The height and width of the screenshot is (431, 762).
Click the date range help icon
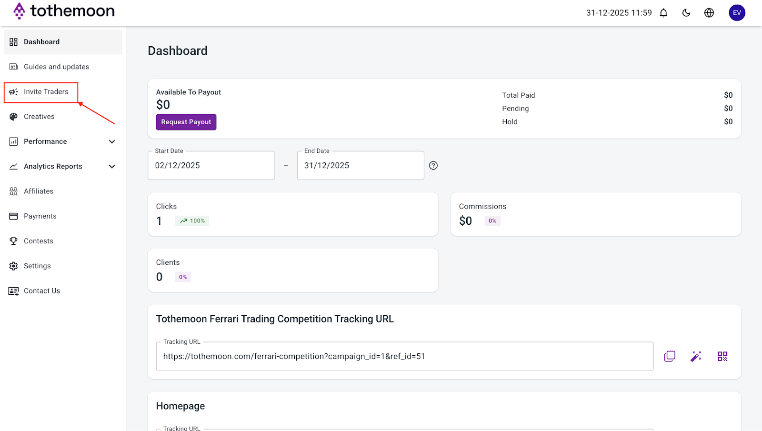433,165
